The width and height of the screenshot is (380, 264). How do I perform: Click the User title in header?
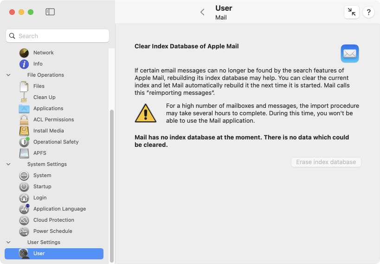tap(224, 8)
